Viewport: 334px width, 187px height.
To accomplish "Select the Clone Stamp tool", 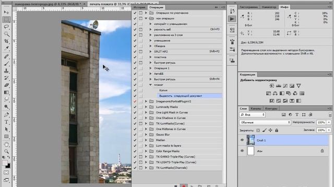I will point(6,71).
